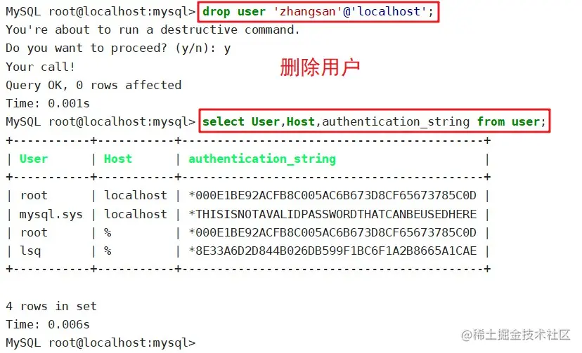Click the % host of lsq row
The image size is (582, 353).
coord(108,251)
